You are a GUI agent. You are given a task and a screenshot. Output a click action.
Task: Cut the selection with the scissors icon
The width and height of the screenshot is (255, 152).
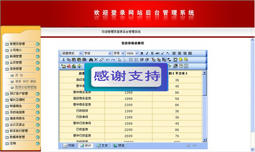pos(64,60)
